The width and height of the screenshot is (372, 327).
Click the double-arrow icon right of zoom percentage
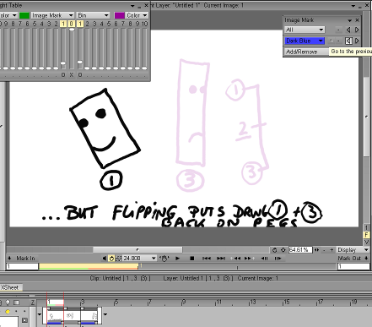click(x=317, y=250)
